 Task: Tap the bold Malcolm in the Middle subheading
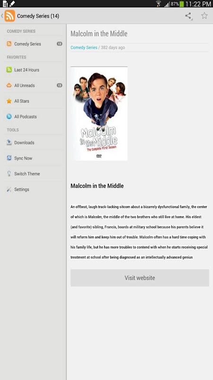click(97, 186)
